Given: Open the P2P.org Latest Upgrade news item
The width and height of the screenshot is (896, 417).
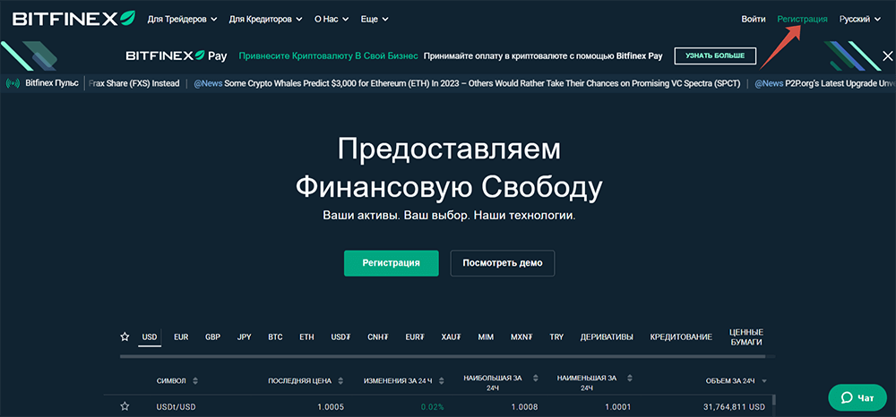Looking at the screenshot, I should (825, 84).
